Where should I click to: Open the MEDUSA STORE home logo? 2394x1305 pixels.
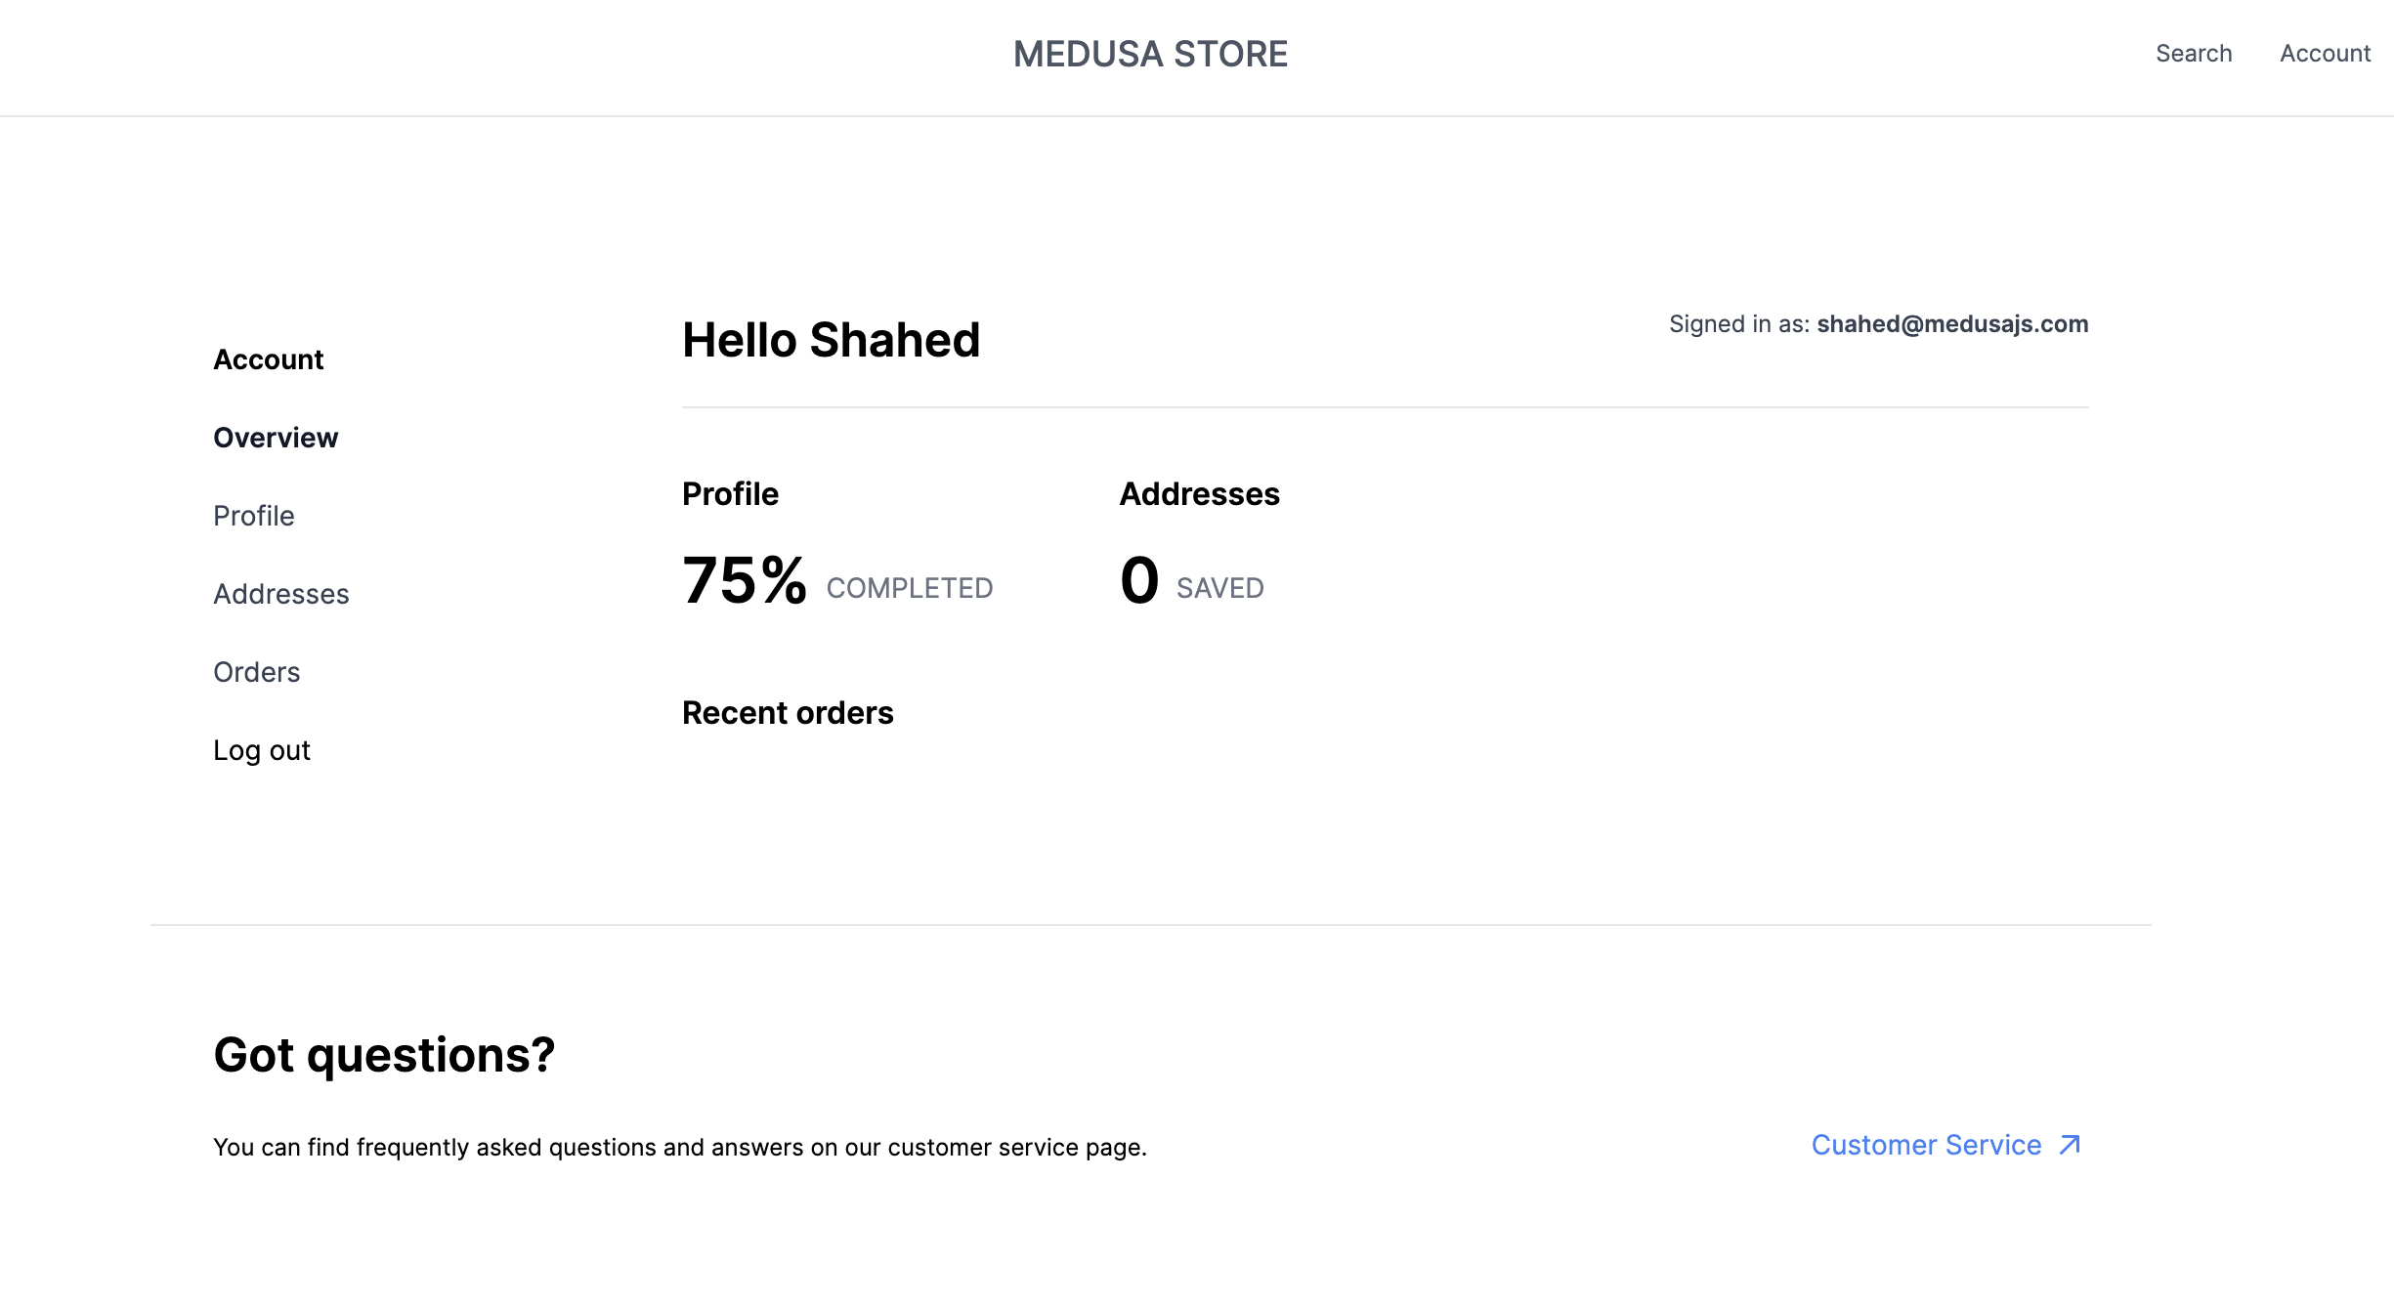(x=1150, y=55)
